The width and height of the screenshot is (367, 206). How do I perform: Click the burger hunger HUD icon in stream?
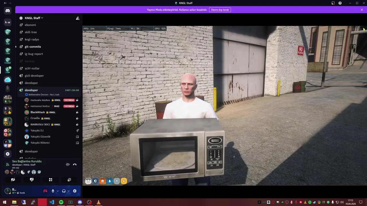click(103, 181)
